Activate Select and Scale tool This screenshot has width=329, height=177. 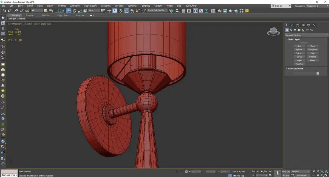coord(80,11)
